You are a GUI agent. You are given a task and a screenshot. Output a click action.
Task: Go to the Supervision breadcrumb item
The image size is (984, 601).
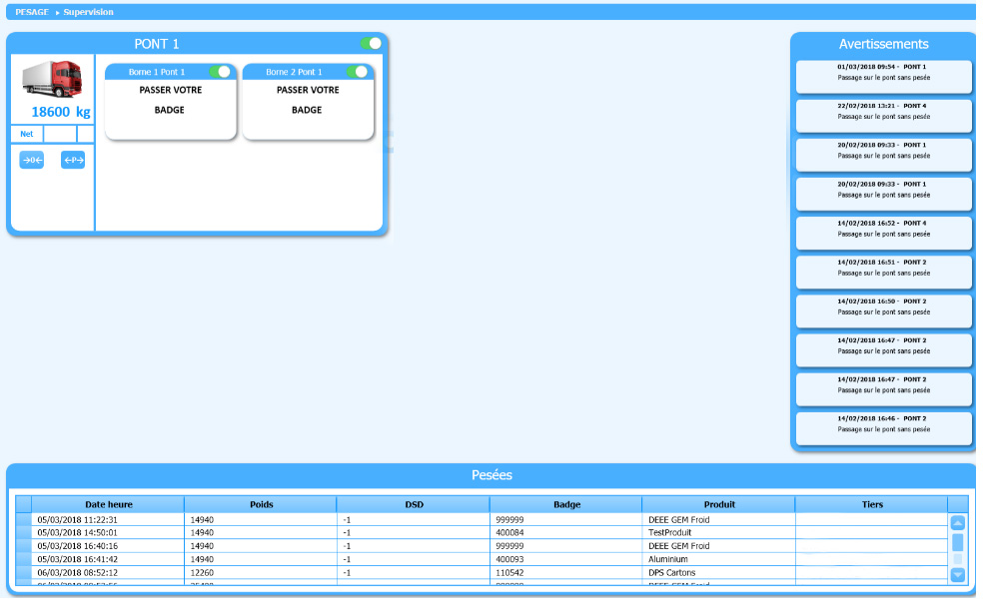[88, 12]
